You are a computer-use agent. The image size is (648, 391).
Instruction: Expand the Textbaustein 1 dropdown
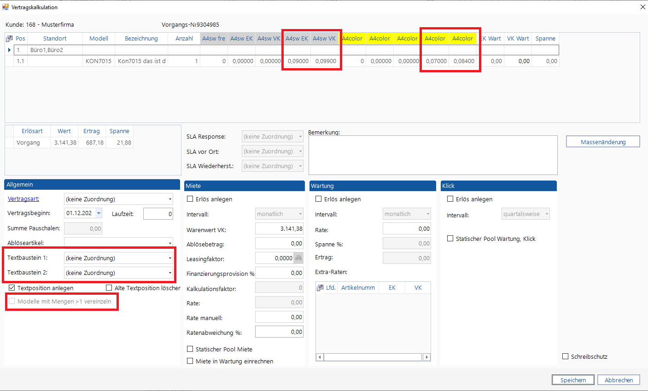pos(170,258)
